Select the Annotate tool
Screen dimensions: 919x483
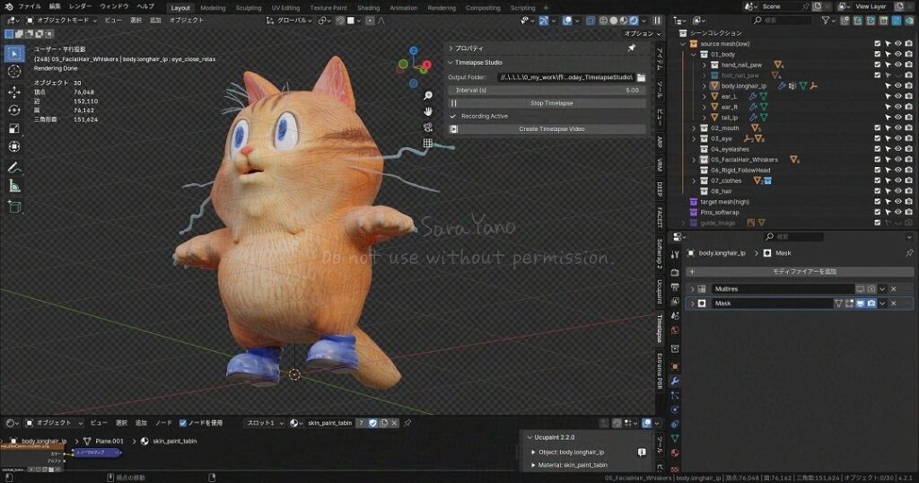point(14,168)
